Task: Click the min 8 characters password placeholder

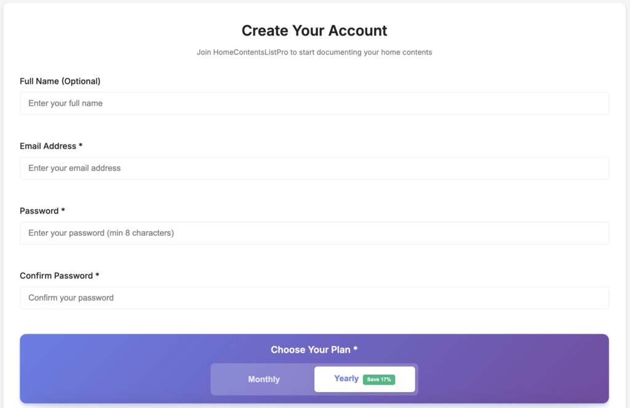Action: pos(101,233)
